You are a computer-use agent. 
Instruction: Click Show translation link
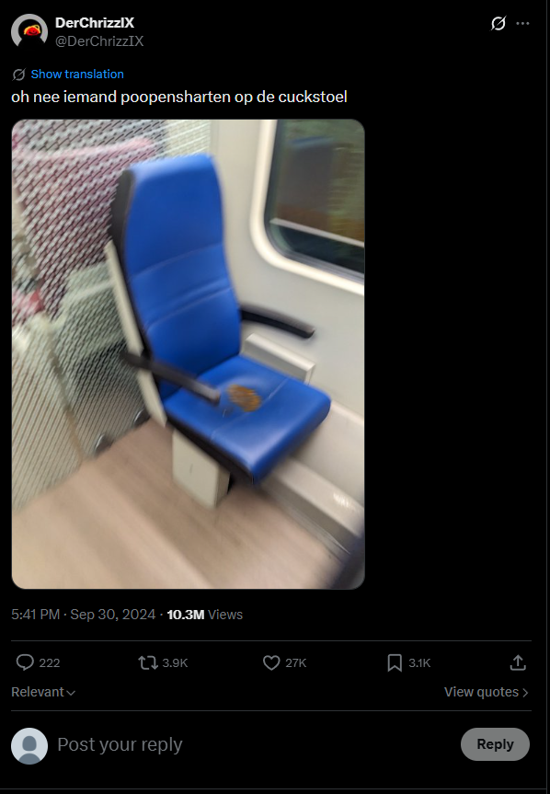[x=77, y=74]
